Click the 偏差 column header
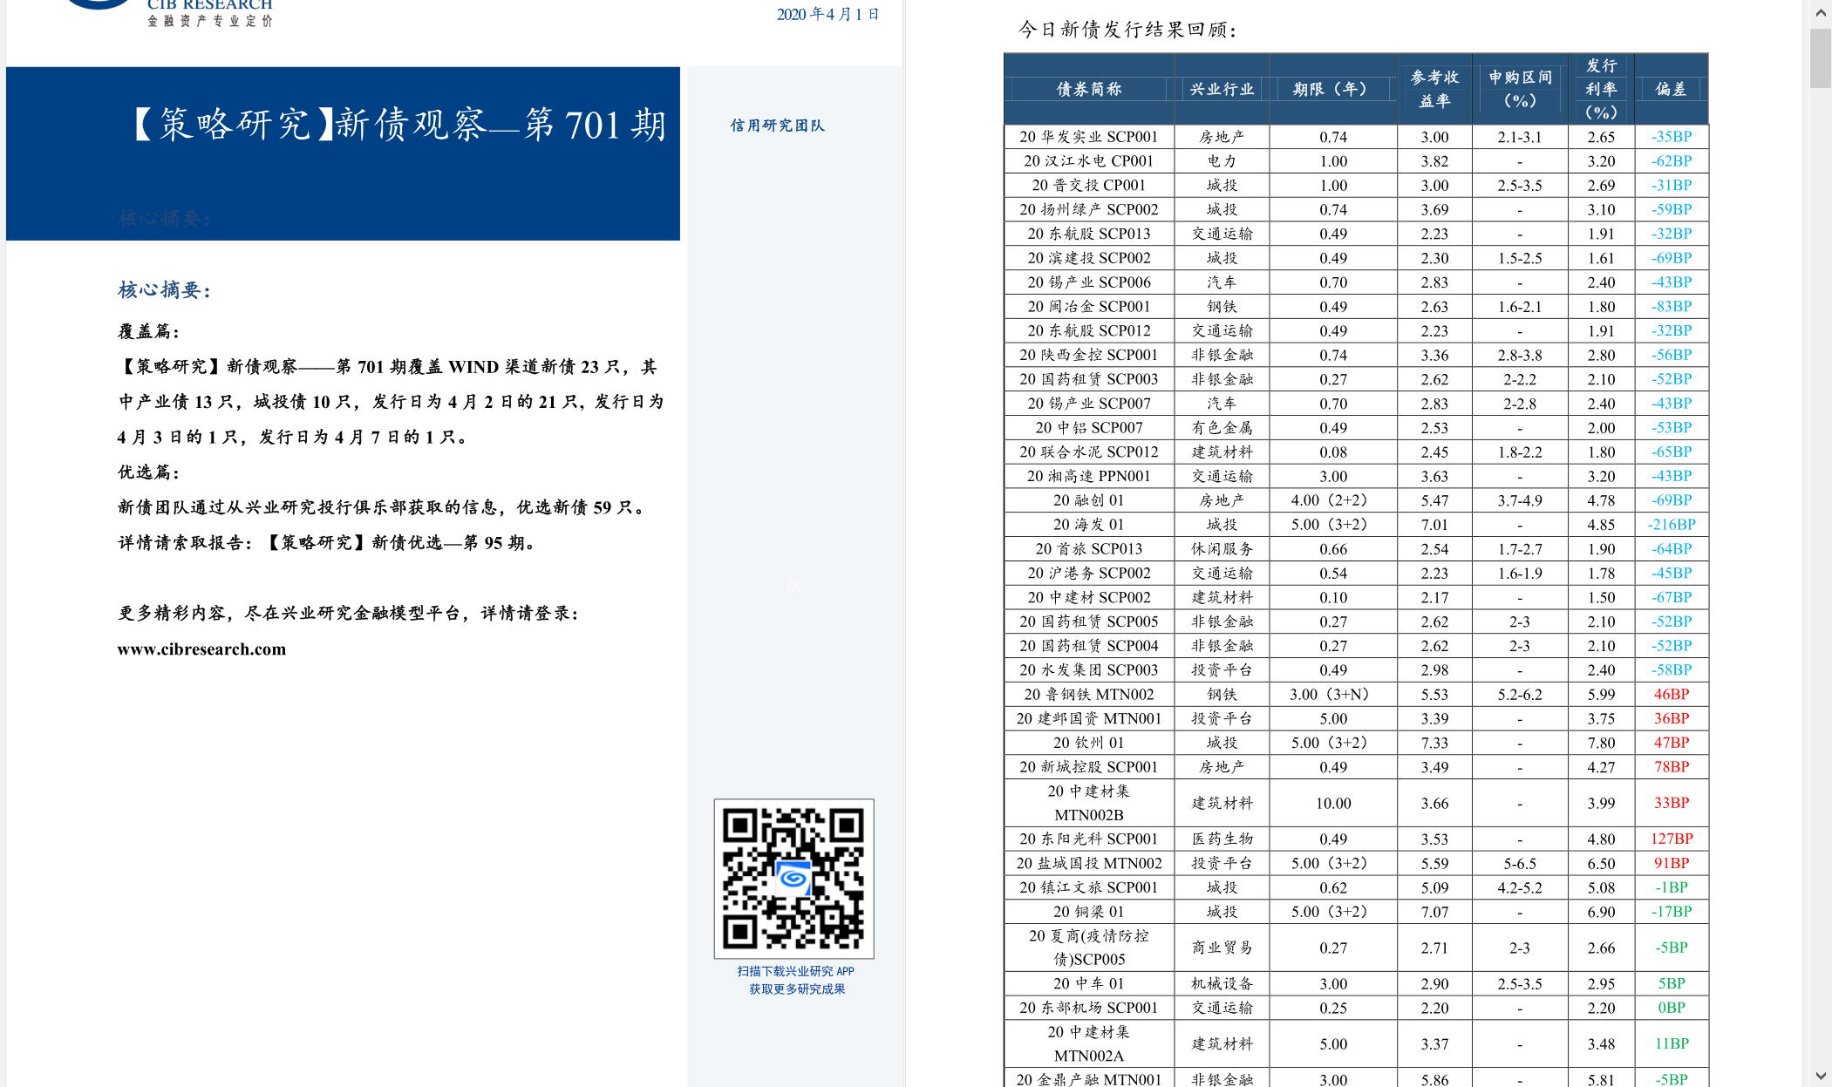The image size is (1832, 1087). (1671, 89)
